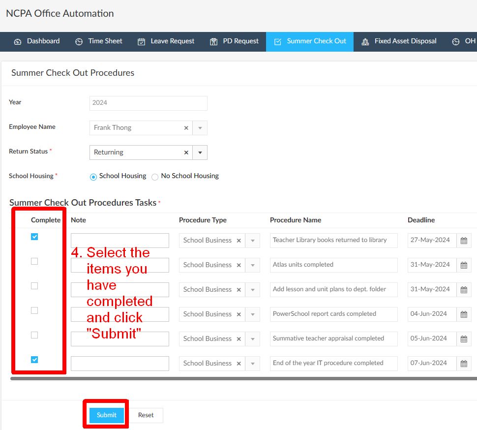Open Procedure Type dropdown on End of year IT row
Image resolution: width=477 pixels, height=430 pixels.
point(253,364)
